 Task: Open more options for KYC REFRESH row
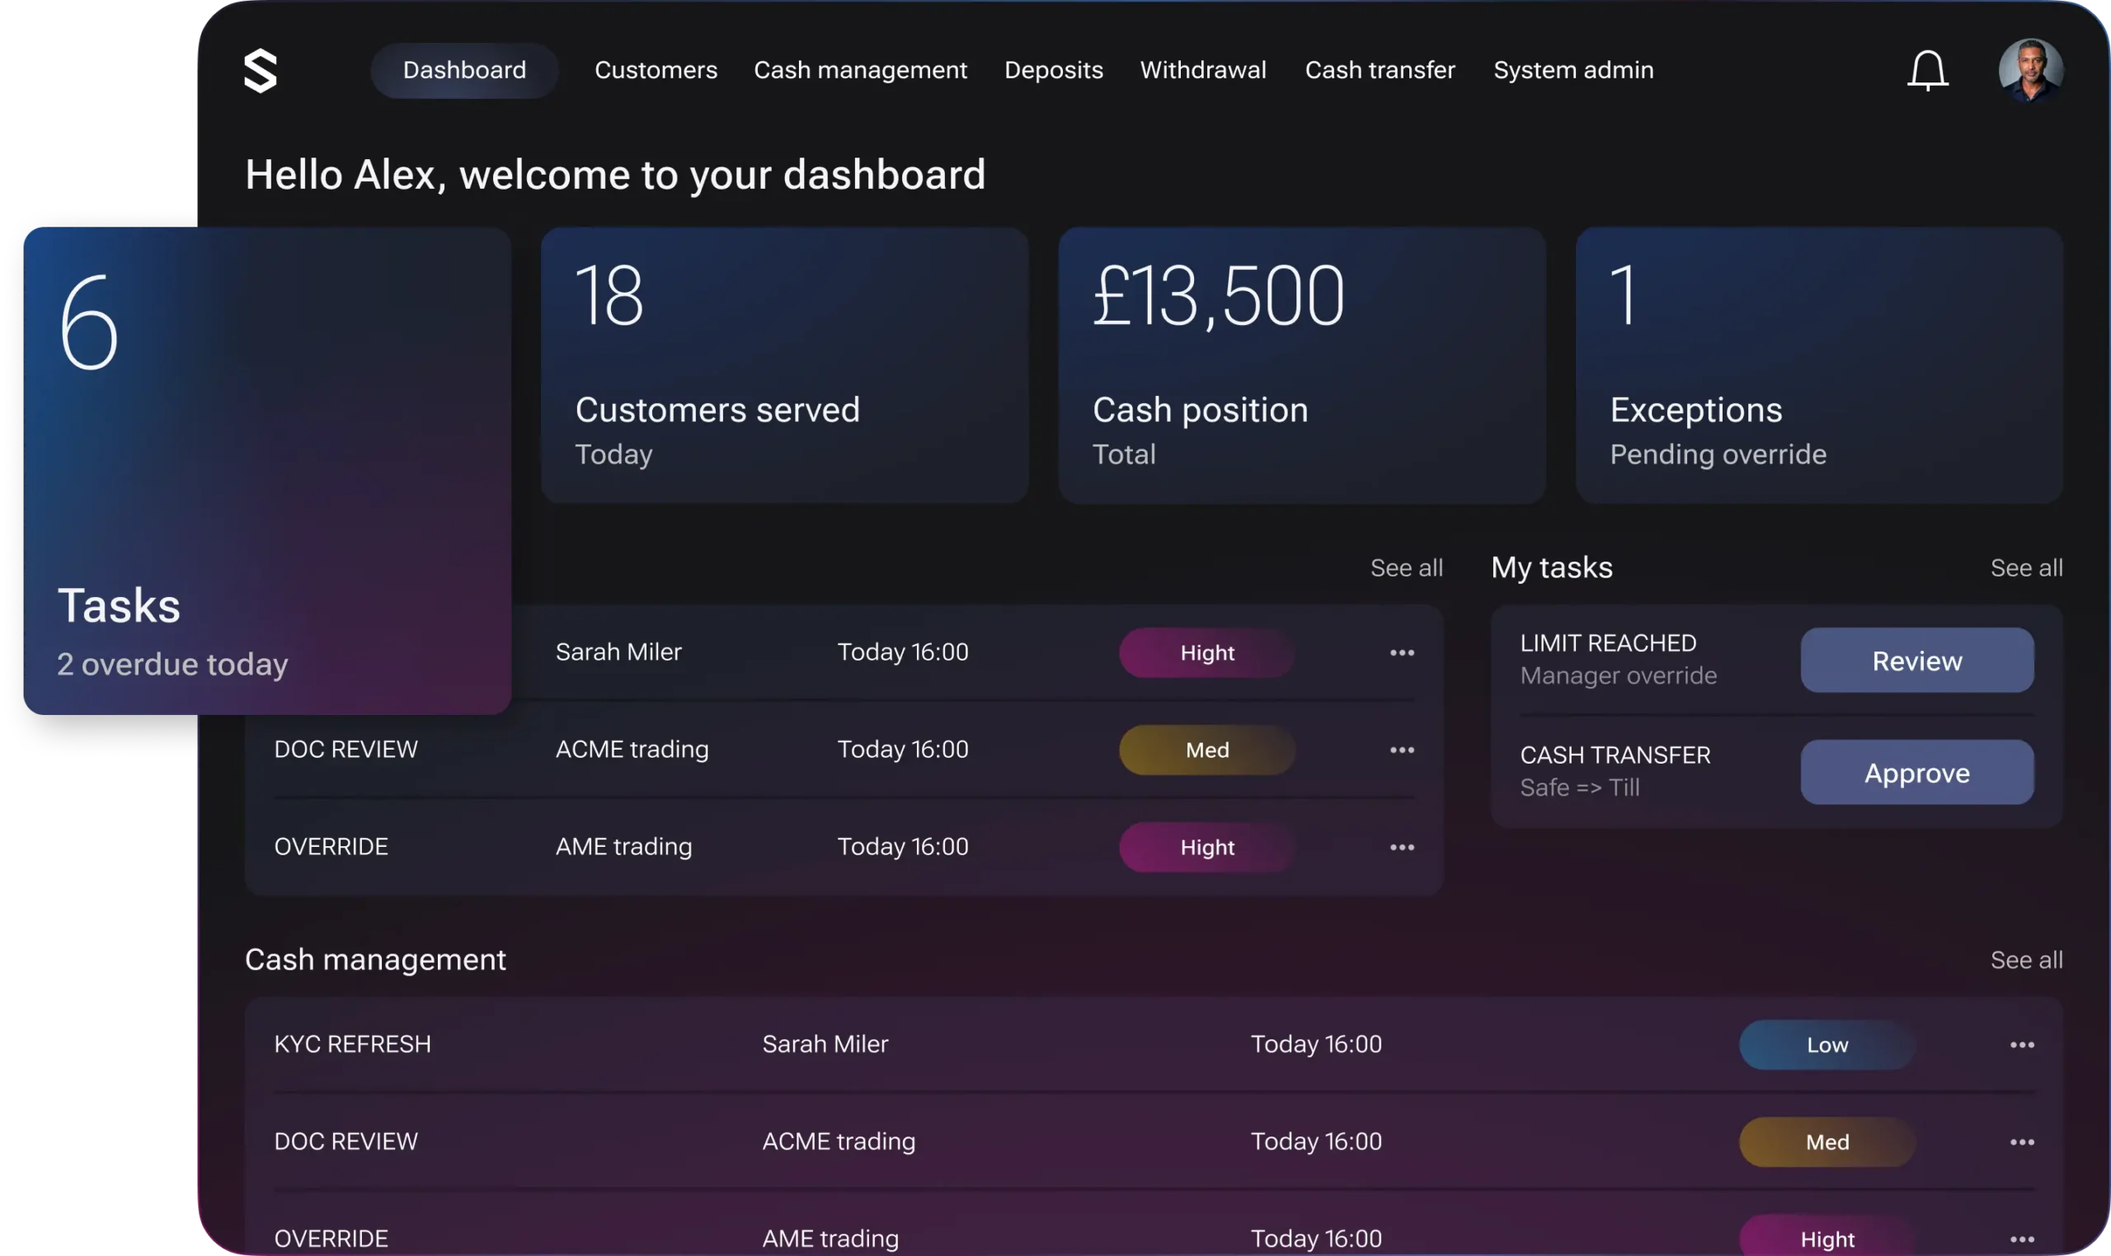pos(2021,1044)
